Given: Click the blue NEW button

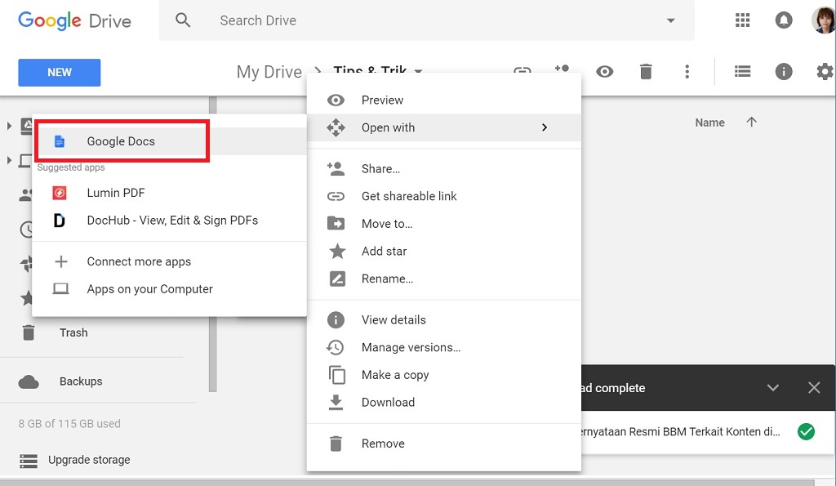Looking at the screenshot, I should point(59,73).
